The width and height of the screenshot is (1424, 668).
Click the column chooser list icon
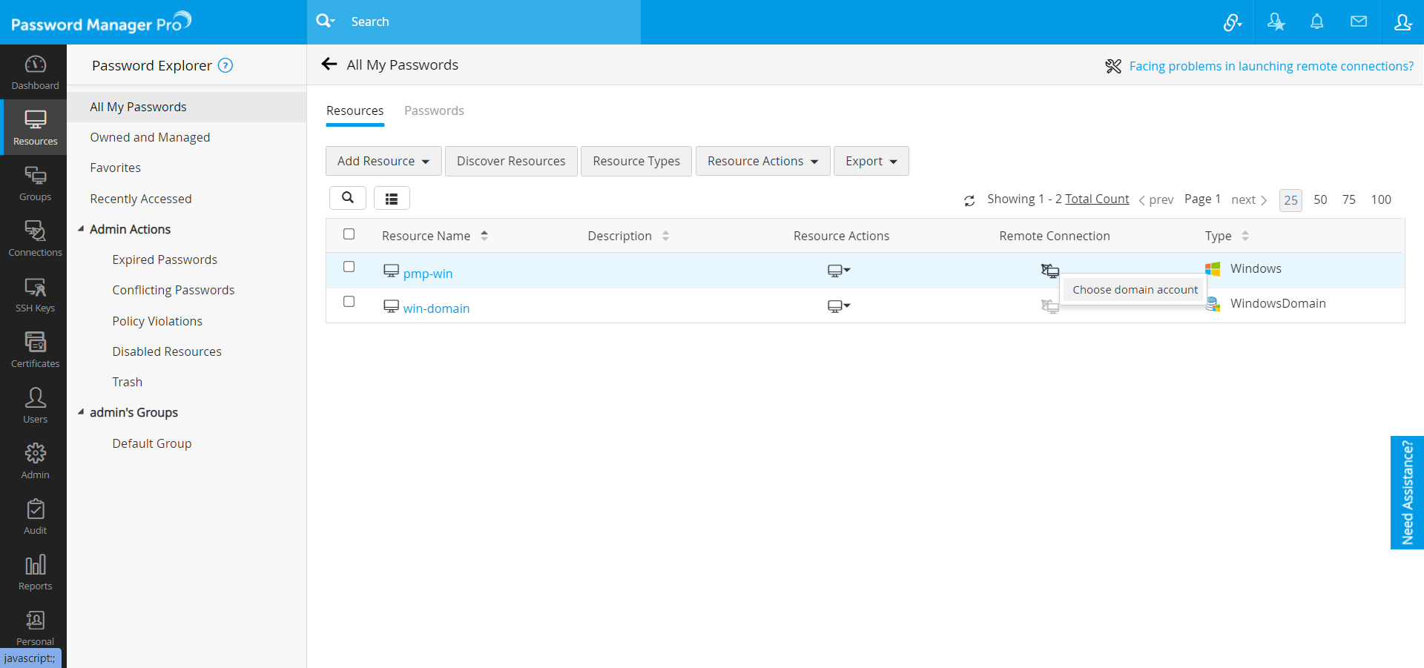[392, 198]
